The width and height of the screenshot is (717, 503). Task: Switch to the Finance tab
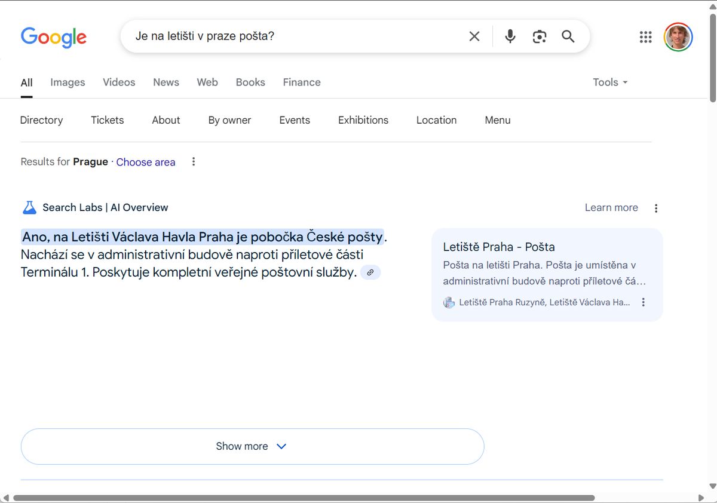point(302,82)
